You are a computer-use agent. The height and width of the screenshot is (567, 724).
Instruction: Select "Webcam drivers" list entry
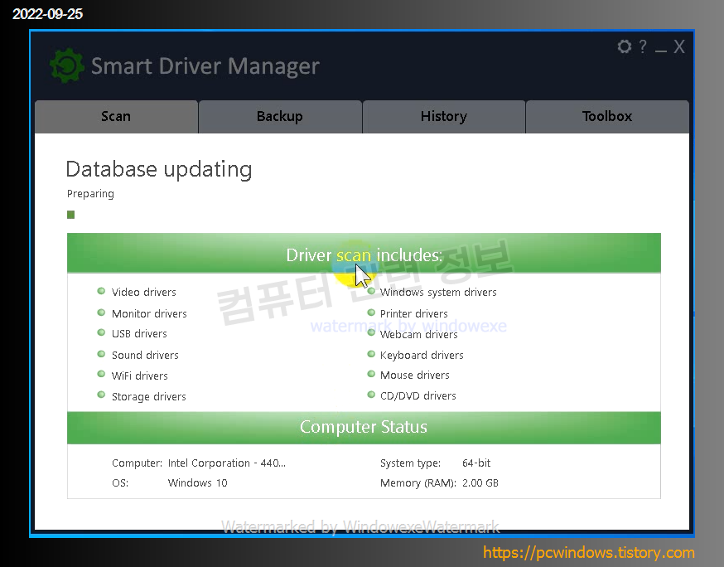pos(419,335)
